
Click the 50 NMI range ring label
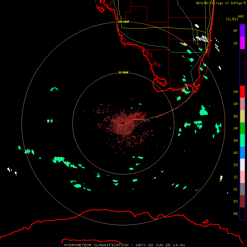tap(123, 72)
